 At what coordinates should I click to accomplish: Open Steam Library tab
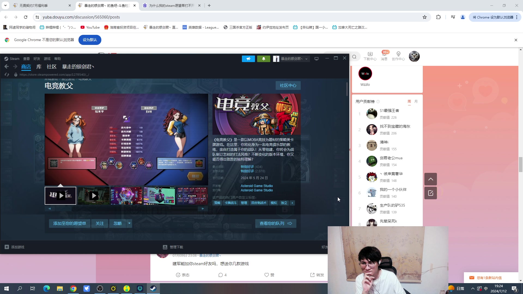(39, 67)
